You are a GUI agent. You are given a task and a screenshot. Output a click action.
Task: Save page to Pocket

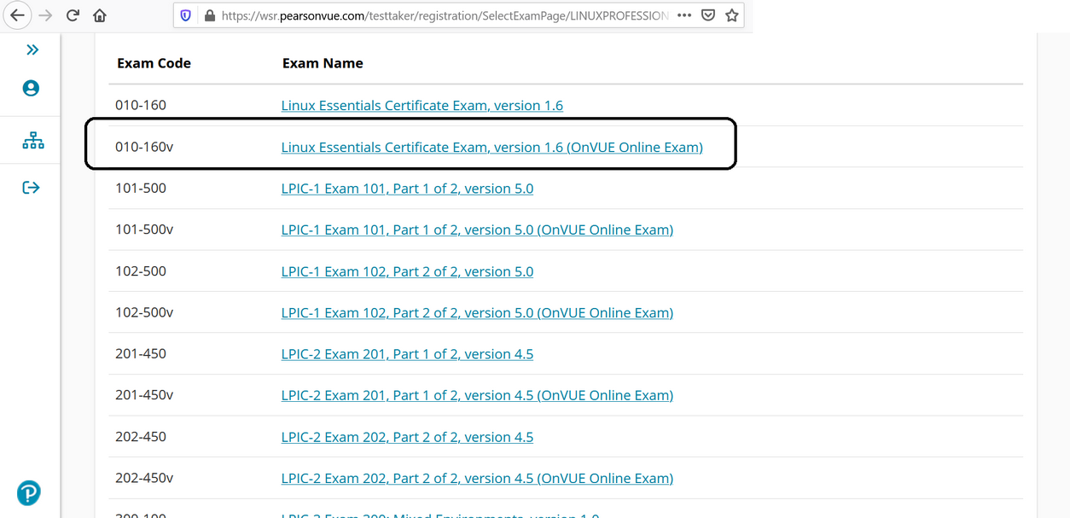708,15
